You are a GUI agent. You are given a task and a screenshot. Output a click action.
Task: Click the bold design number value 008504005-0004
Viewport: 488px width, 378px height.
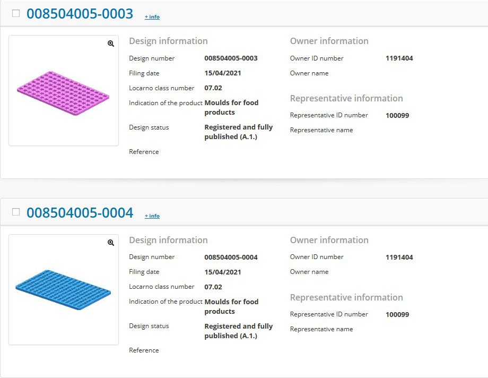(x=231, y=257)
